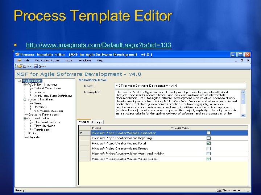Image resolution: width=261 pixels, height=195 pixels.
Task: Select Permissions tree item
Action: (42, 130)
